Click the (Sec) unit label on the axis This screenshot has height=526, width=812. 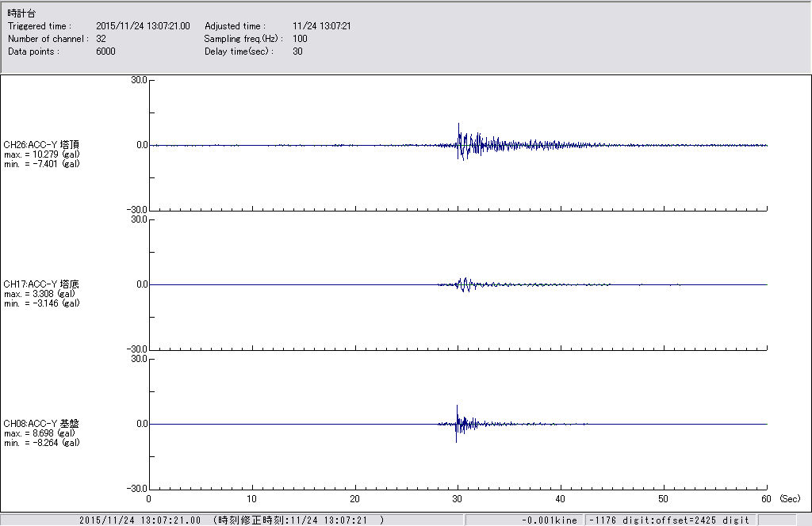[x=790, y=499]
